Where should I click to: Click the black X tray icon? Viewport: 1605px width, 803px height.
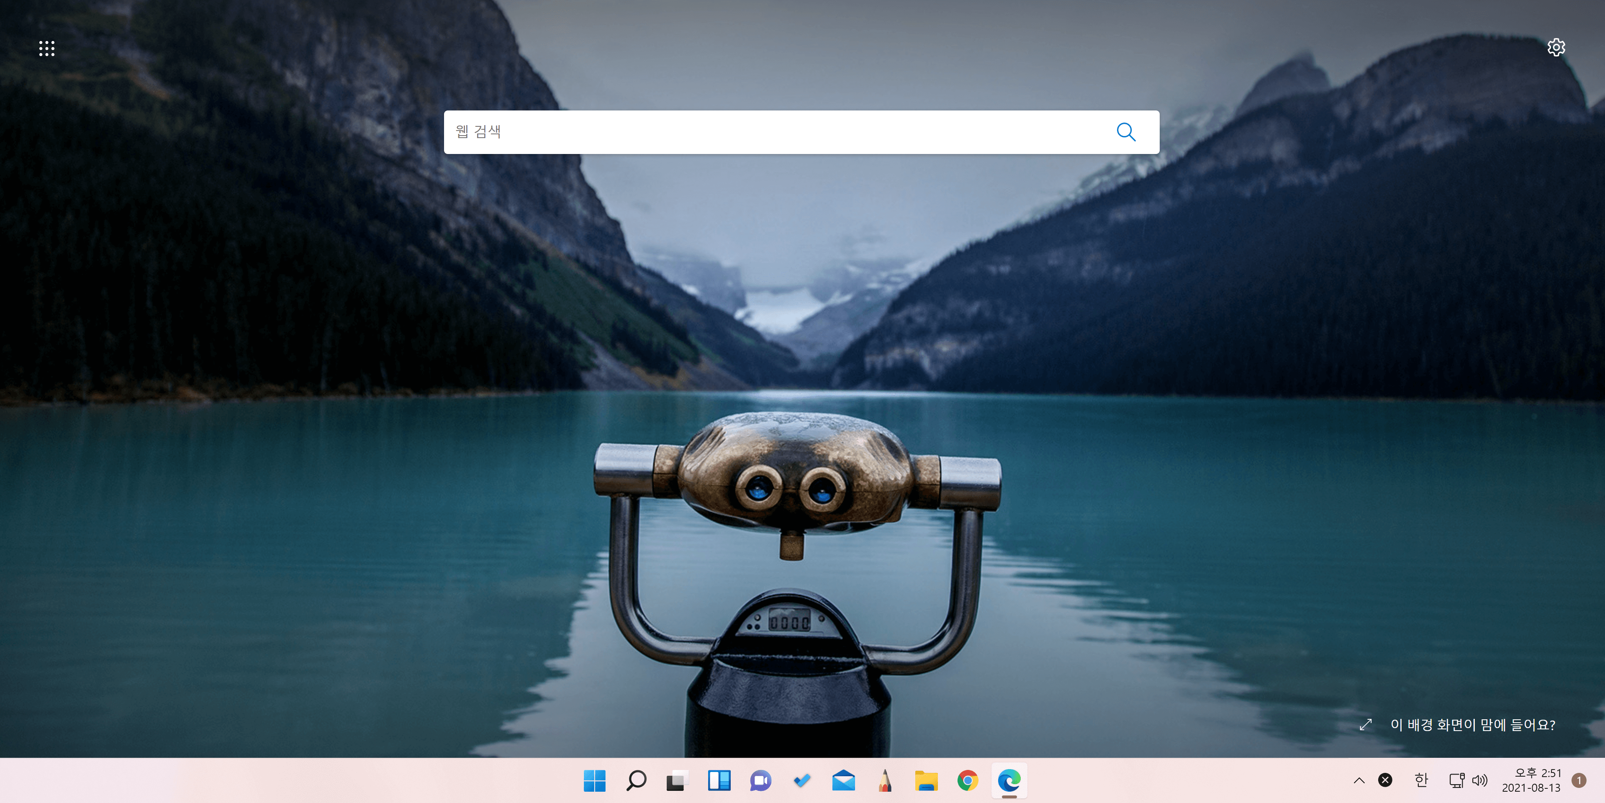1384,780
